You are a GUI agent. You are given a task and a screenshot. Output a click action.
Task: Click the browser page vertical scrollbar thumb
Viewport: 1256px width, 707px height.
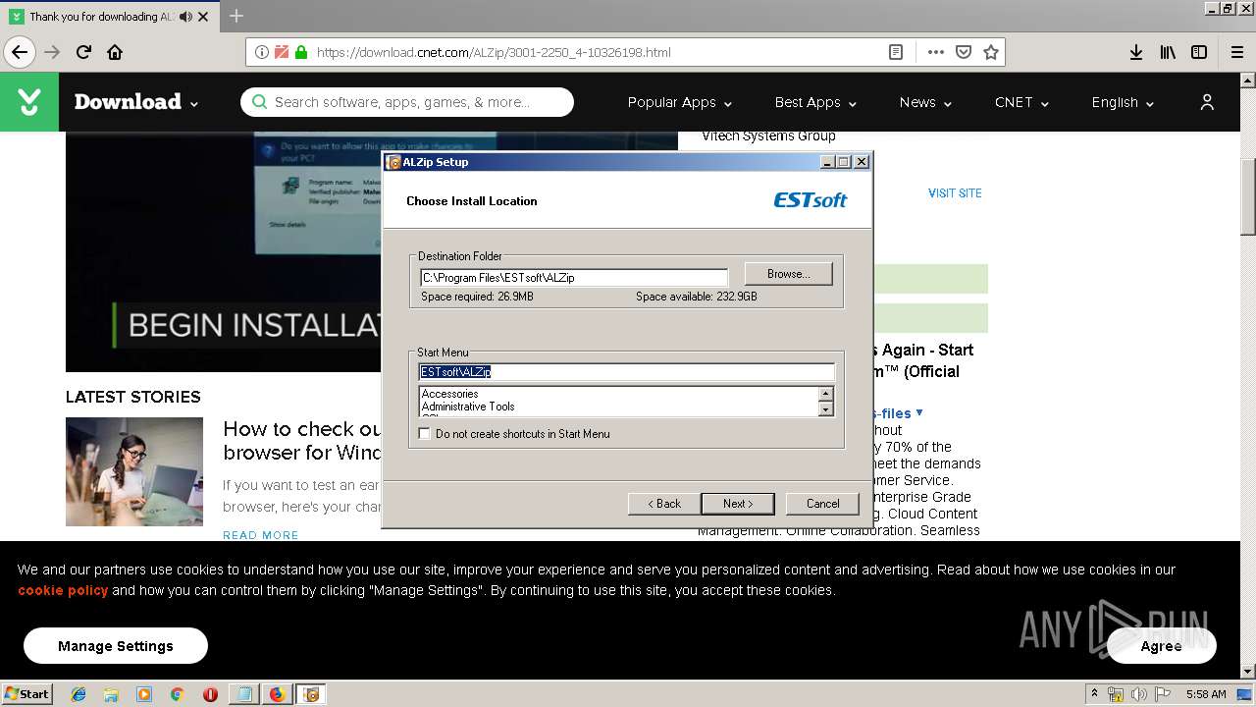(x=1247, y=196)
